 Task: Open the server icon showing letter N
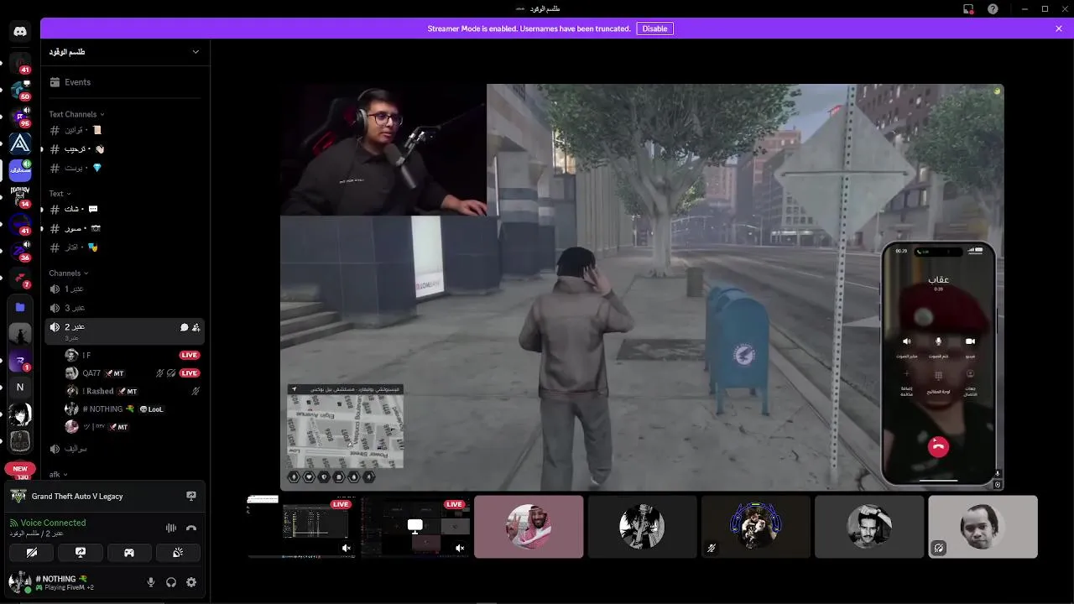coord(20,387)
